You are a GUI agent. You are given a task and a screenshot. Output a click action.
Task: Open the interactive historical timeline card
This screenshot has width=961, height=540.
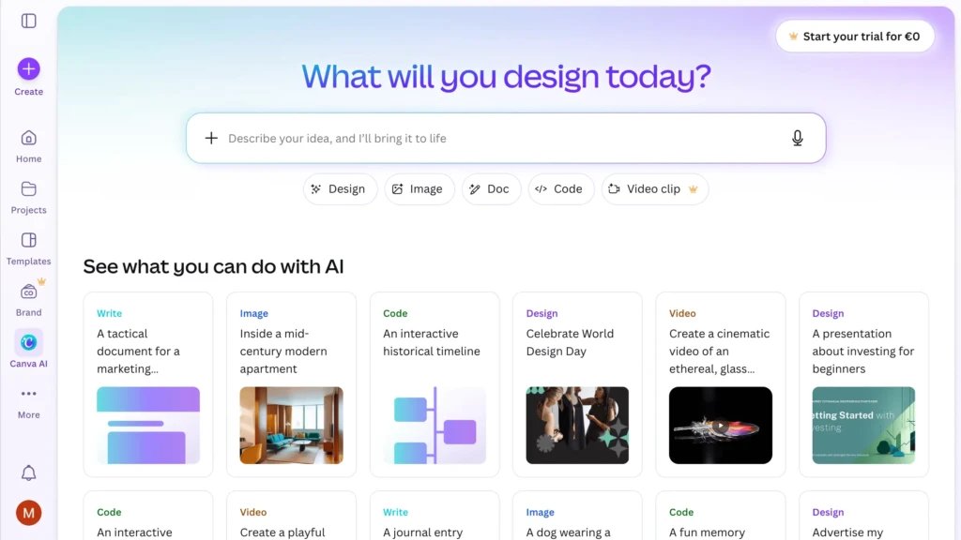pos(435,384)
